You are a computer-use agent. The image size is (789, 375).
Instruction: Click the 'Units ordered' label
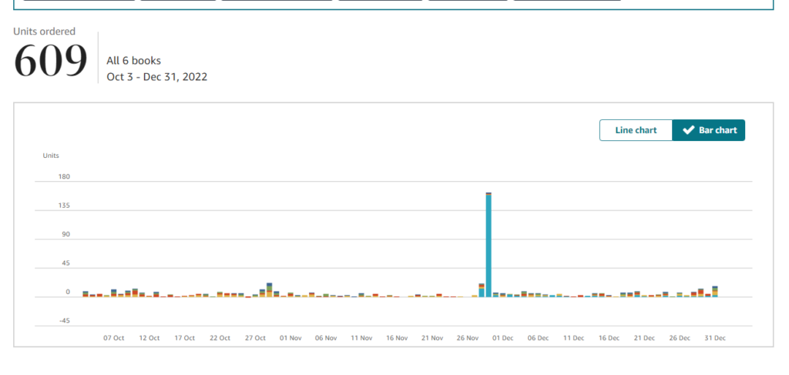coord(44,31)
